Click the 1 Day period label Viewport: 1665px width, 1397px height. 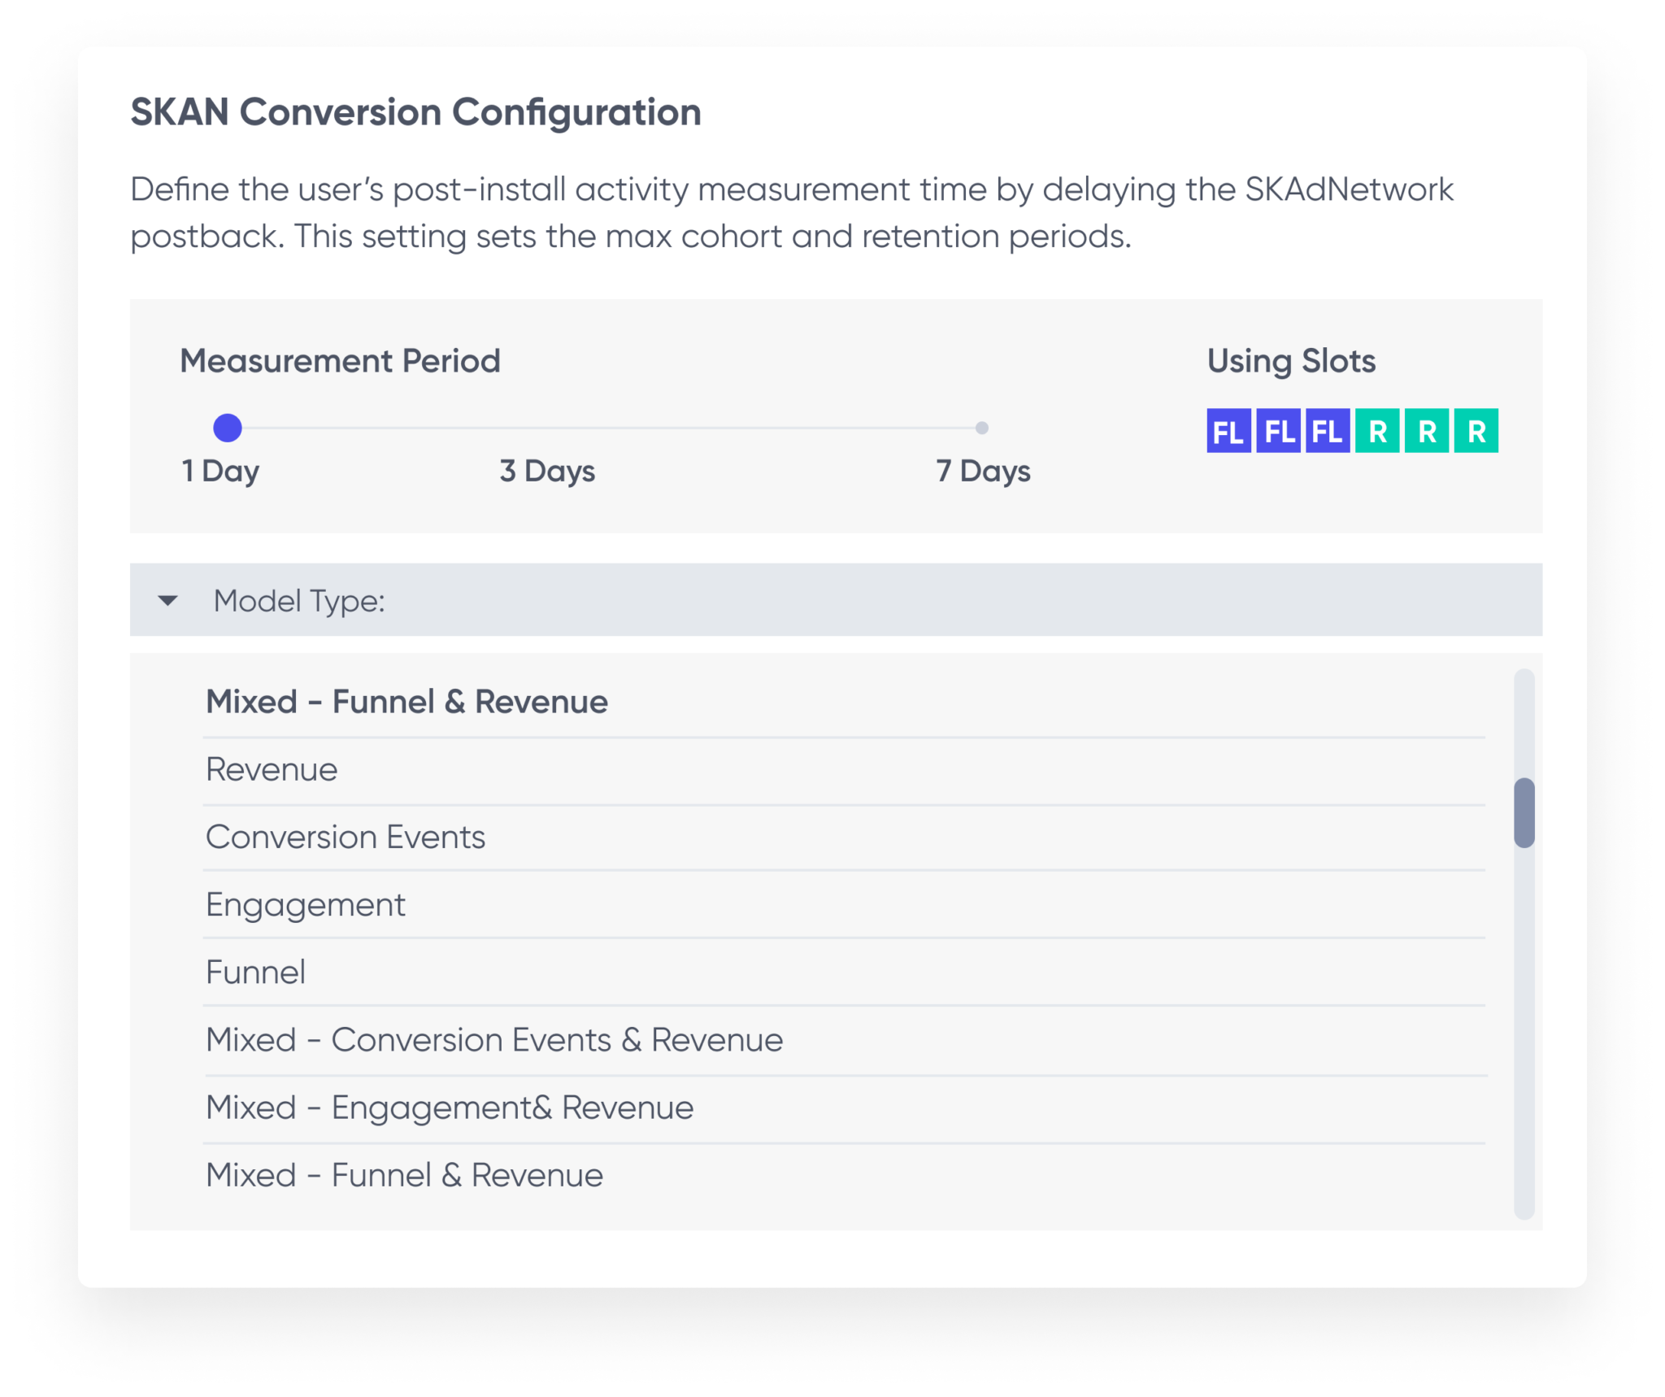(220, 471)
